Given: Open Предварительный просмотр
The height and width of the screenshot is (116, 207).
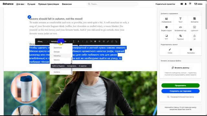Looking at the screenshot, I should click(x=180, y=97).
